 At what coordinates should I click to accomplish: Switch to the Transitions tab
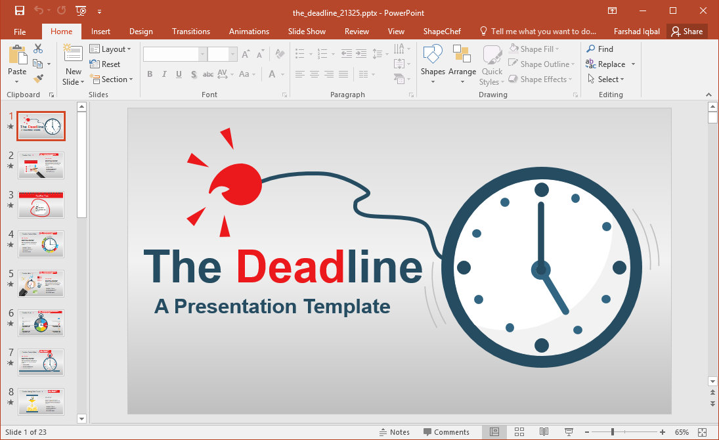(x=191, y=32)
